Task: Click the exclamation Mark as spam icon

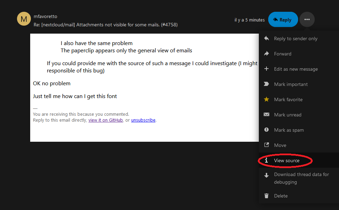Action: [266, 130]
